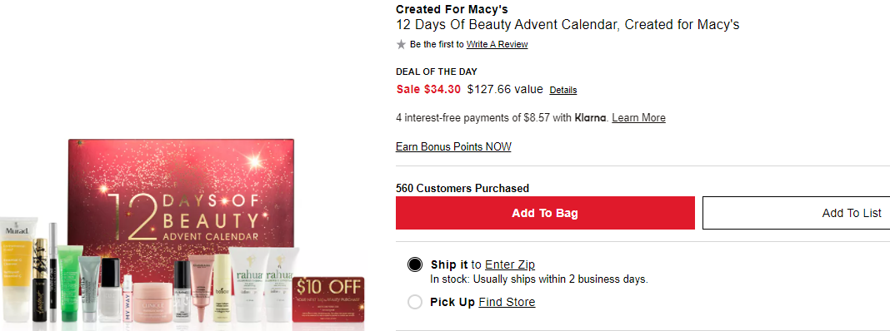Open the Details link beside value price
The height and width of the screenshot is (331, 890).
click(x=563, y=90)
